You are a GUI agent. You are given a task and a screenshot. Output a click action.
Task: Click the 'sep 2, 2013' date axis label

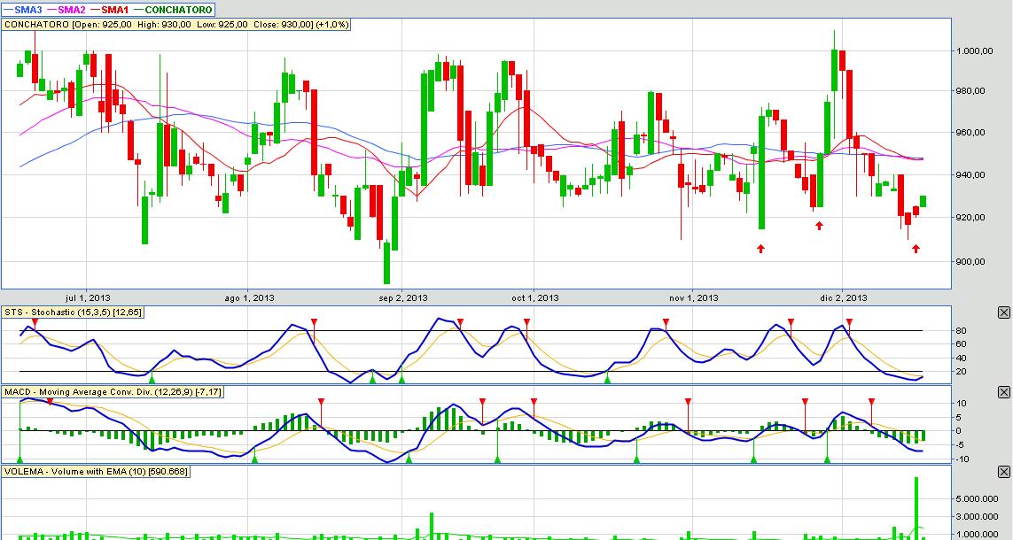coord(402,297)
